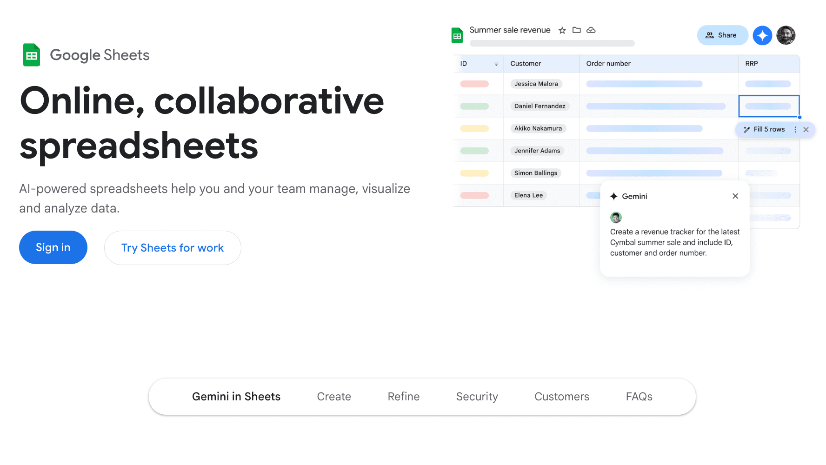Click the gray menu bar placeholder under title

552,43
